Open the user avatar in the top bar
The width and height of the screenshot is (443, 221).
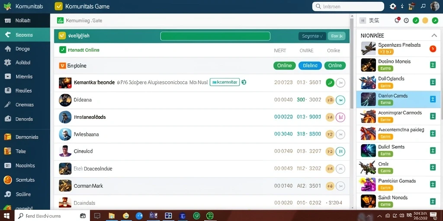[x=434, y=6]
